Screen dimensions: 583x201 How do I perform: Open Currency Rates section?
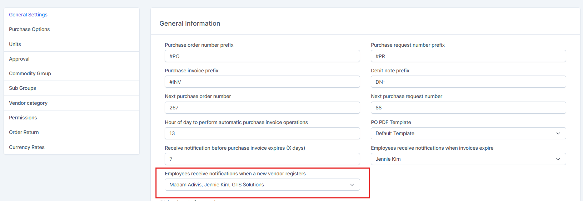click(27, 147)
